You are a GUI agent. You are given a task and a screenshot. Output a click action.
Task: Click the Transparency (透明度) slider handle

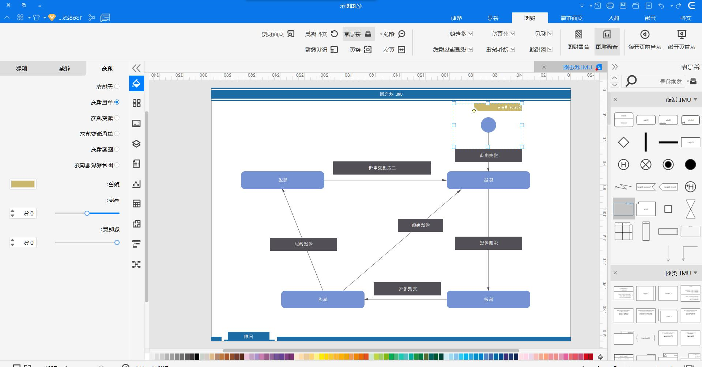117,242
